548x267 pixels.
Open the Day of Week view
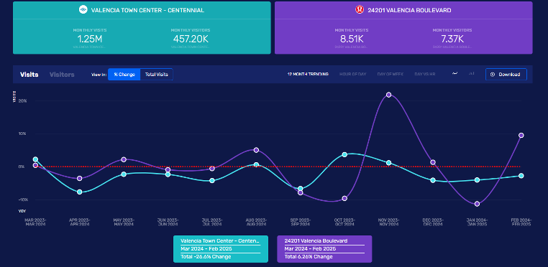391,75
